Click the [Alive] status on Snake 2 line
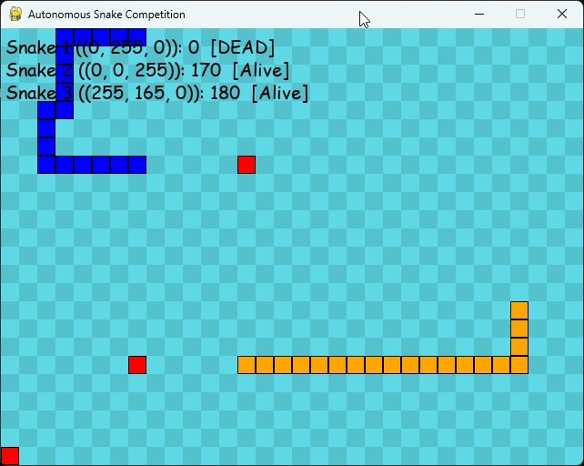The height and width of the screenshot is (466, 584). click(x=260, y=71)
